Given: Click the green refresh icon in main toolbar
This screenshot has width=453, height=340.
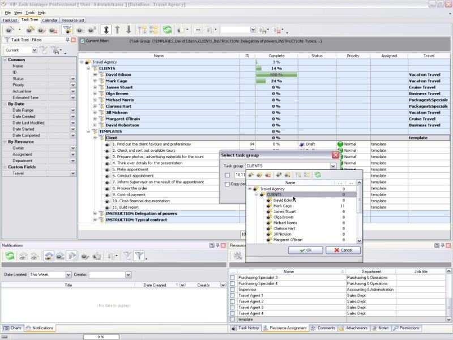Looking at the screenshot, I should tap(167, 30).
